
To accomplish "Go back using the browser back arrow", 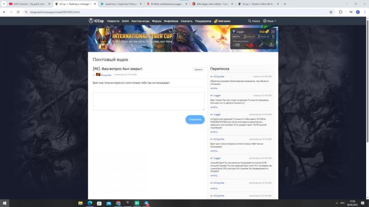I will (x=4, y=12).
